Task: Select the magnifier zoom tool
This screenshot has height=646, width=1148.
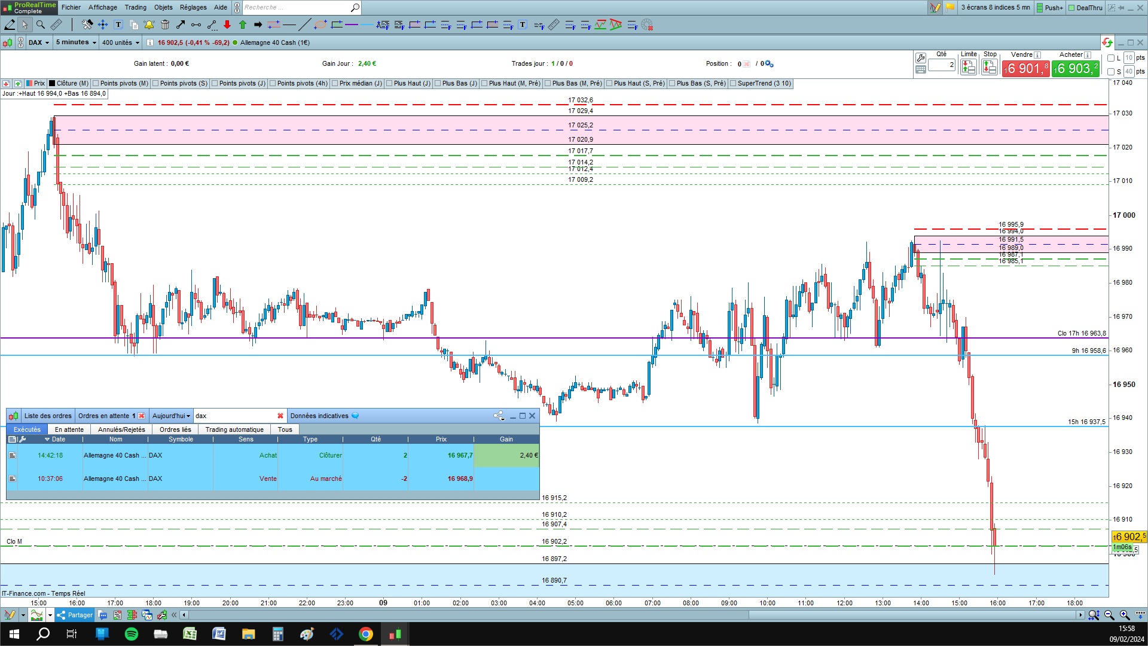Action: click(40, 25)
